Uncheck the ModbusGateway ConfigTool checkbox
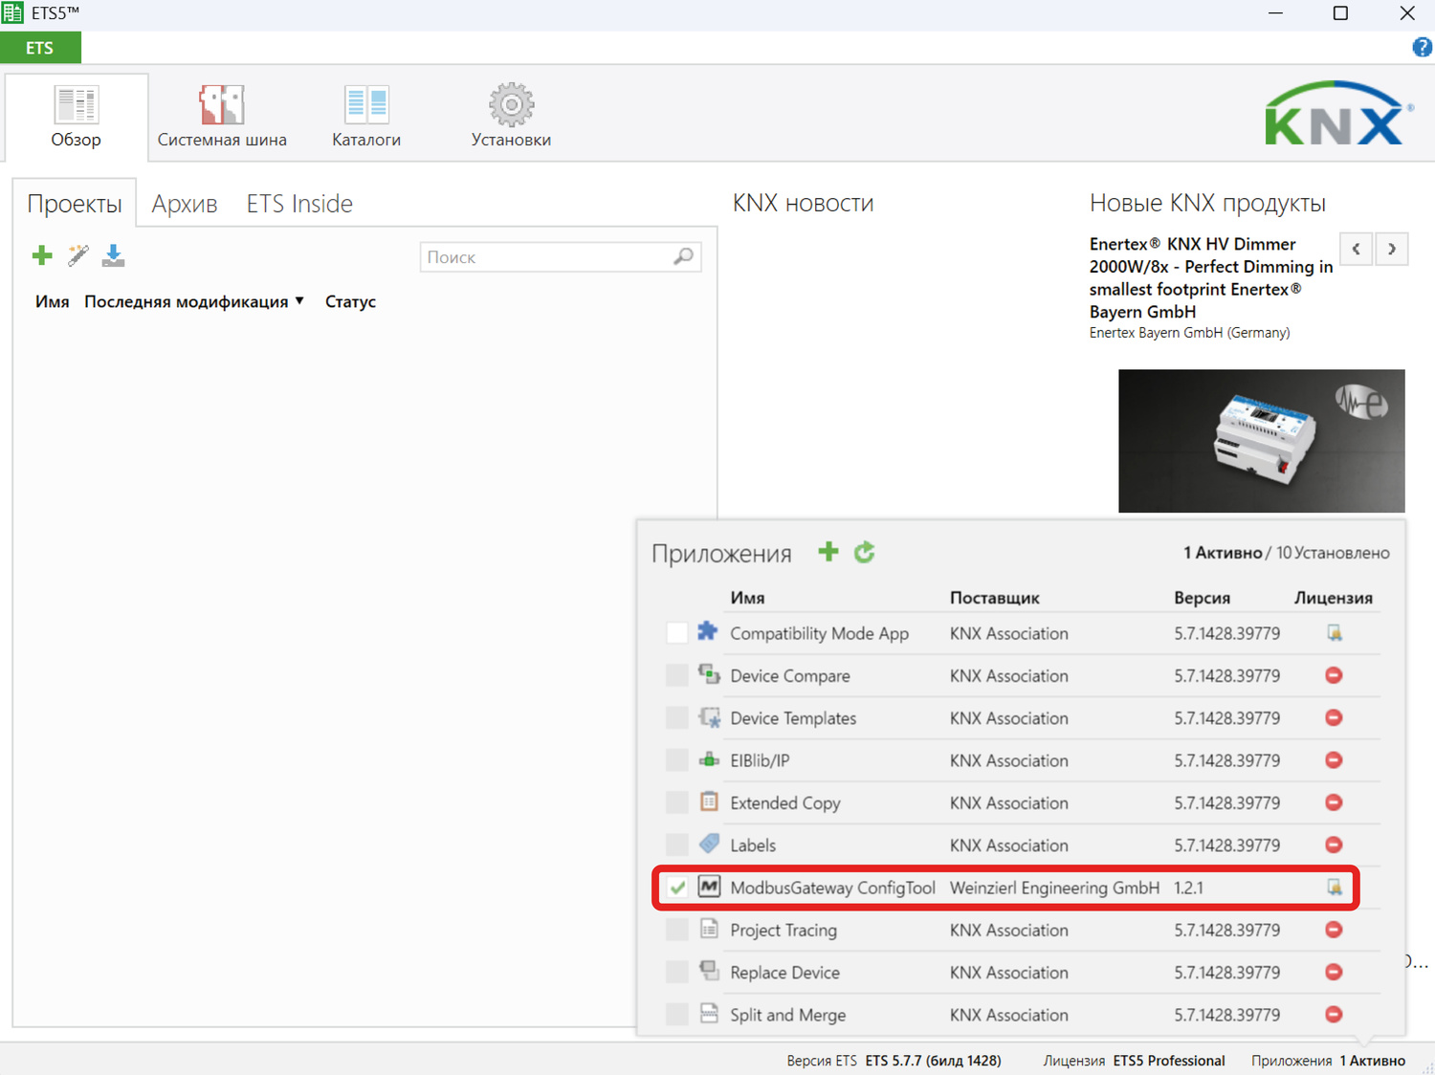The image size is (1435, 1075). tap(676, 888)
